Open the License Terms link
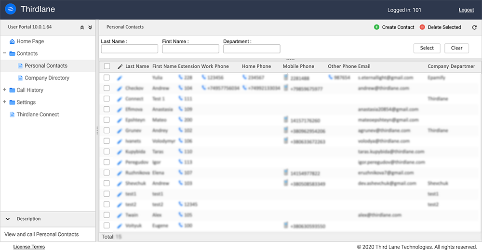 (29, 247)
